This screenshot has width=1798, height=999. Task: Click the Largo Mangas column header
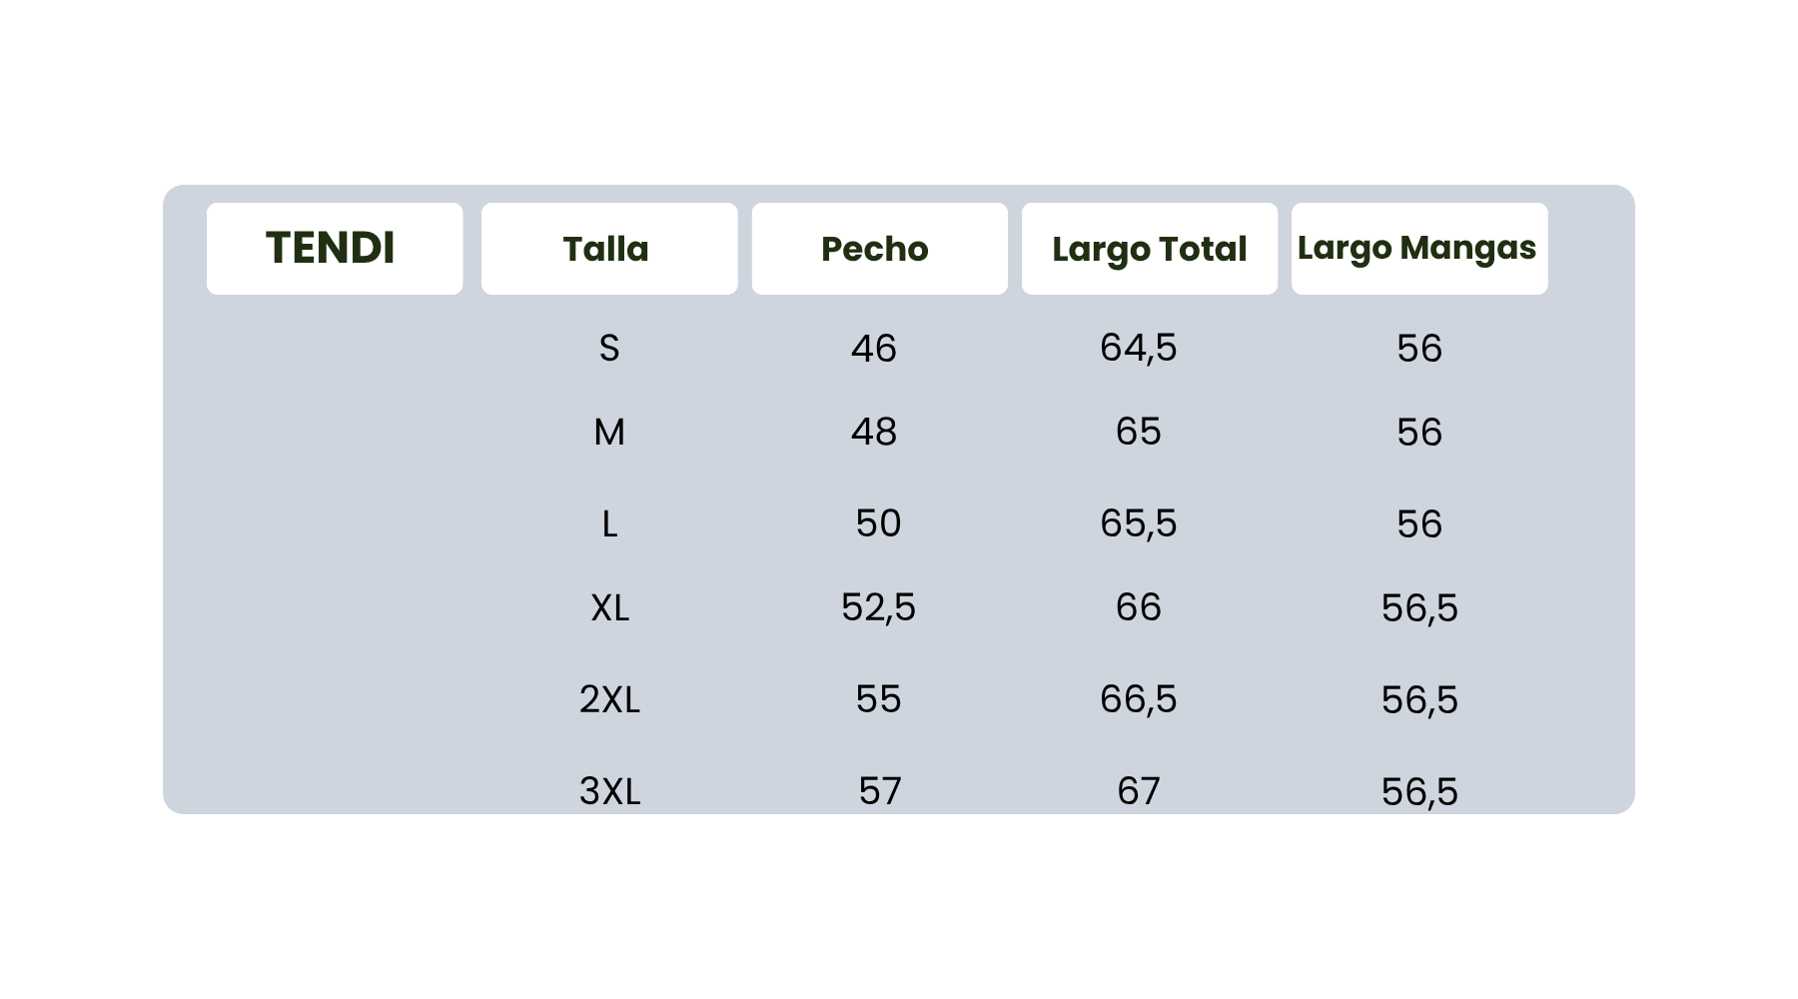tap(1416, 248)
